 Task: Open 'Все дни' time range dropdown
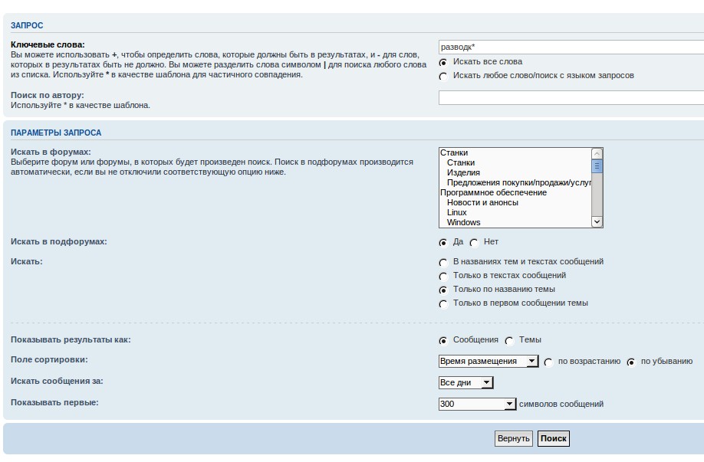(465, 383)
